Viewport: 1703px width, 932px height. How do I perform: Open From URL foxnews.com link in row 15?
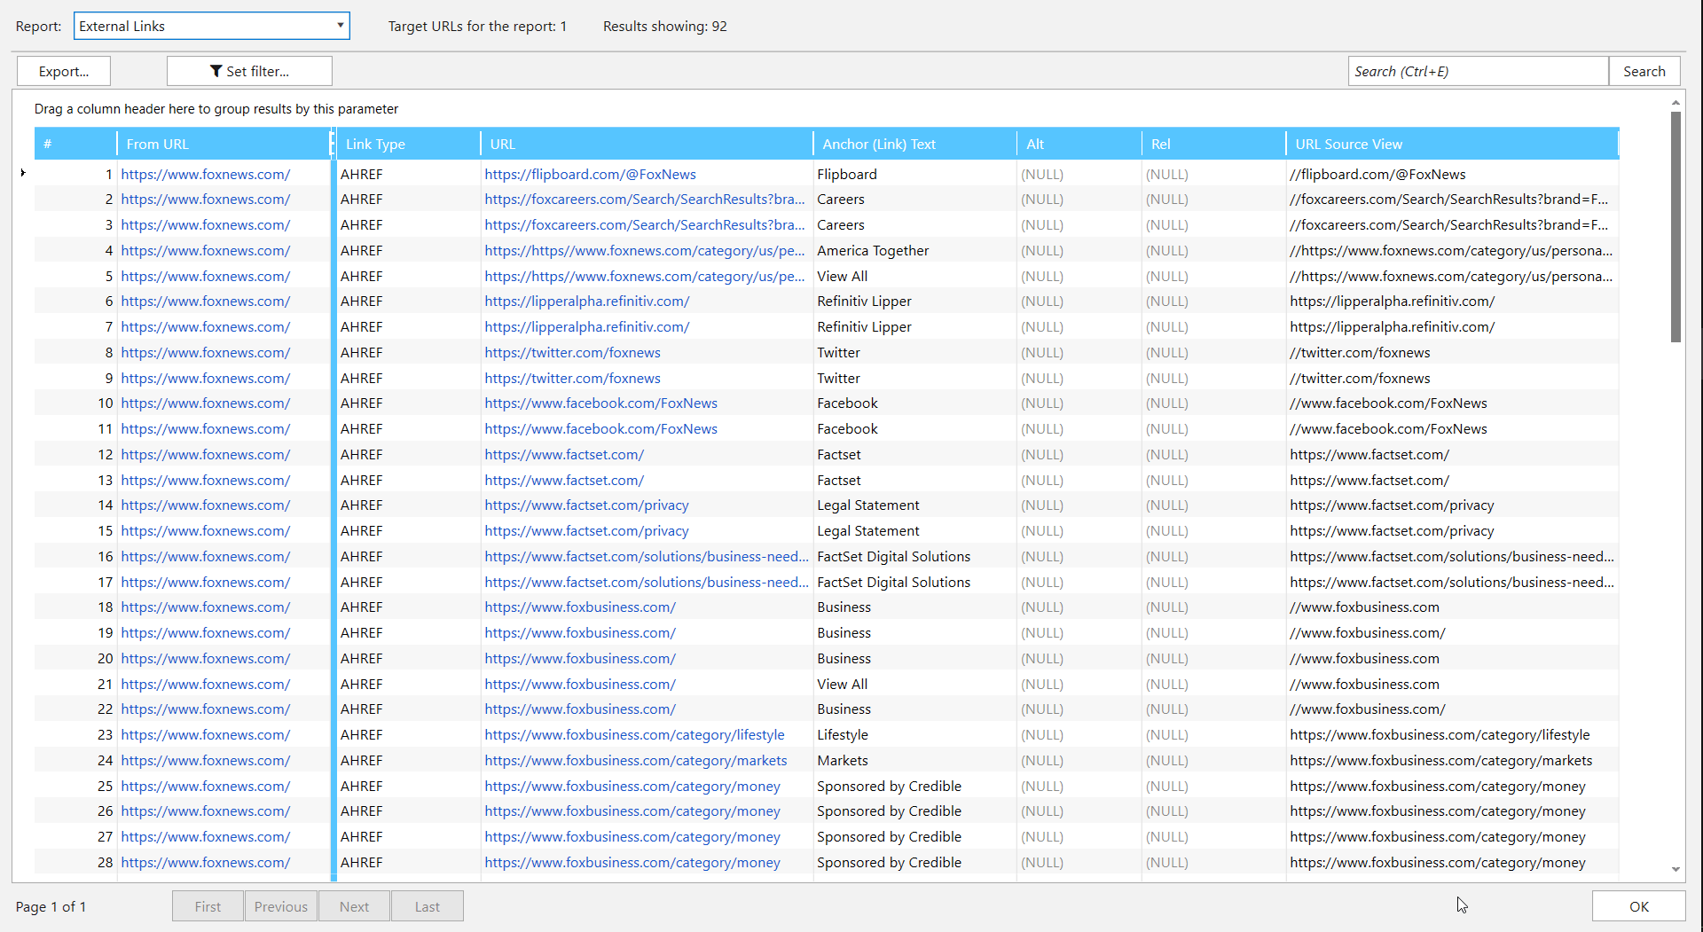(205, 531)
